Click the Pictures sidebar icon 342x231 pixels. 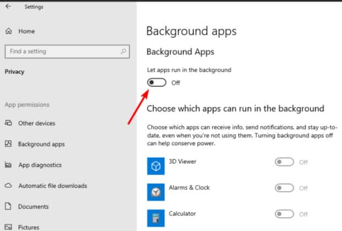(8, 227)
